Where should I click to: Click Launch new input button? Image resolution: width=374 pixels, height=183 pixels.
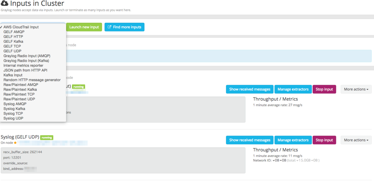(84, 27)
